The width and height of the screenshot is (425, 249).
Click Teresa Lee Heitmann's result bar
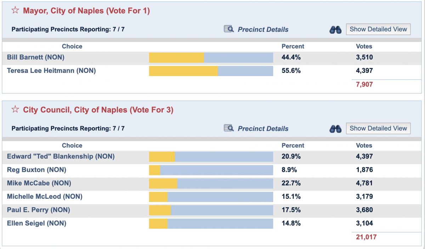(211, 71)
